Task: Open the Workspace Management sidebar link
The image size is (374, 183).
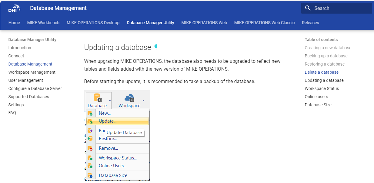Action: (x=32, y=72)
